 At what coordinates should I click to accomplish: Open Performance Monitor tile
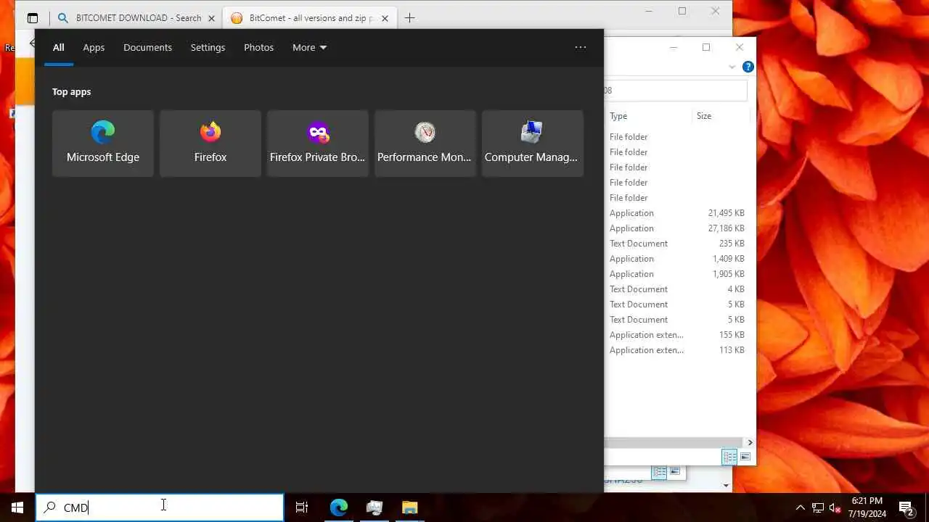tap(425, 144)
